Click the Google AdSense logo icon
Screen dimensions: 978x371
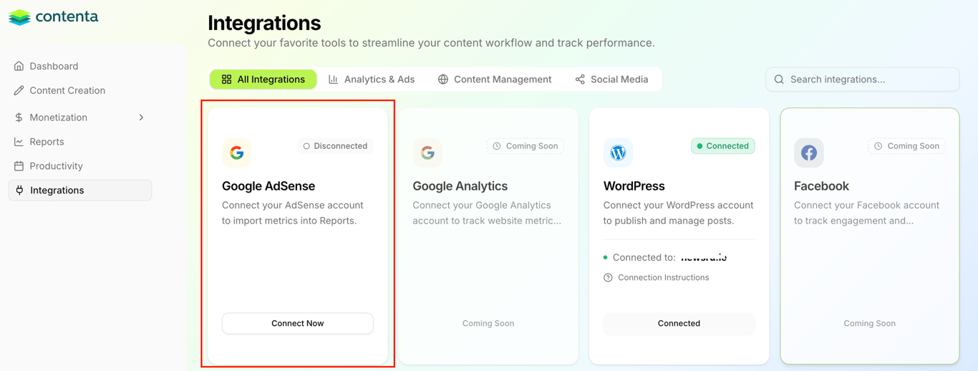coord(236,153)
